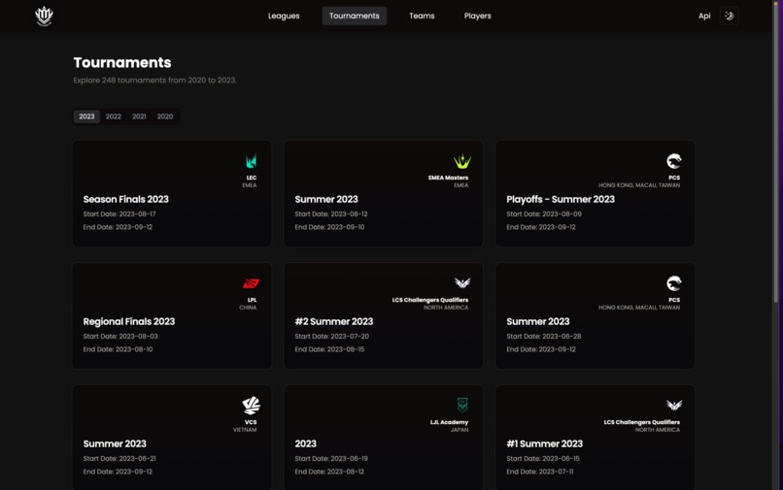
Task: Click the VCS league logo
Action: coord(251,406)
